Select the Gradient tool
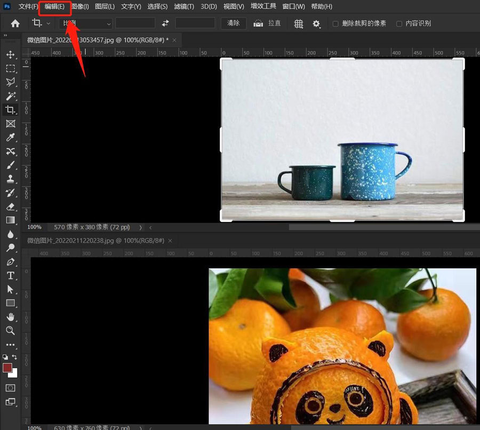480x430 pixels. pyautogui.click(x=11, y=220)
